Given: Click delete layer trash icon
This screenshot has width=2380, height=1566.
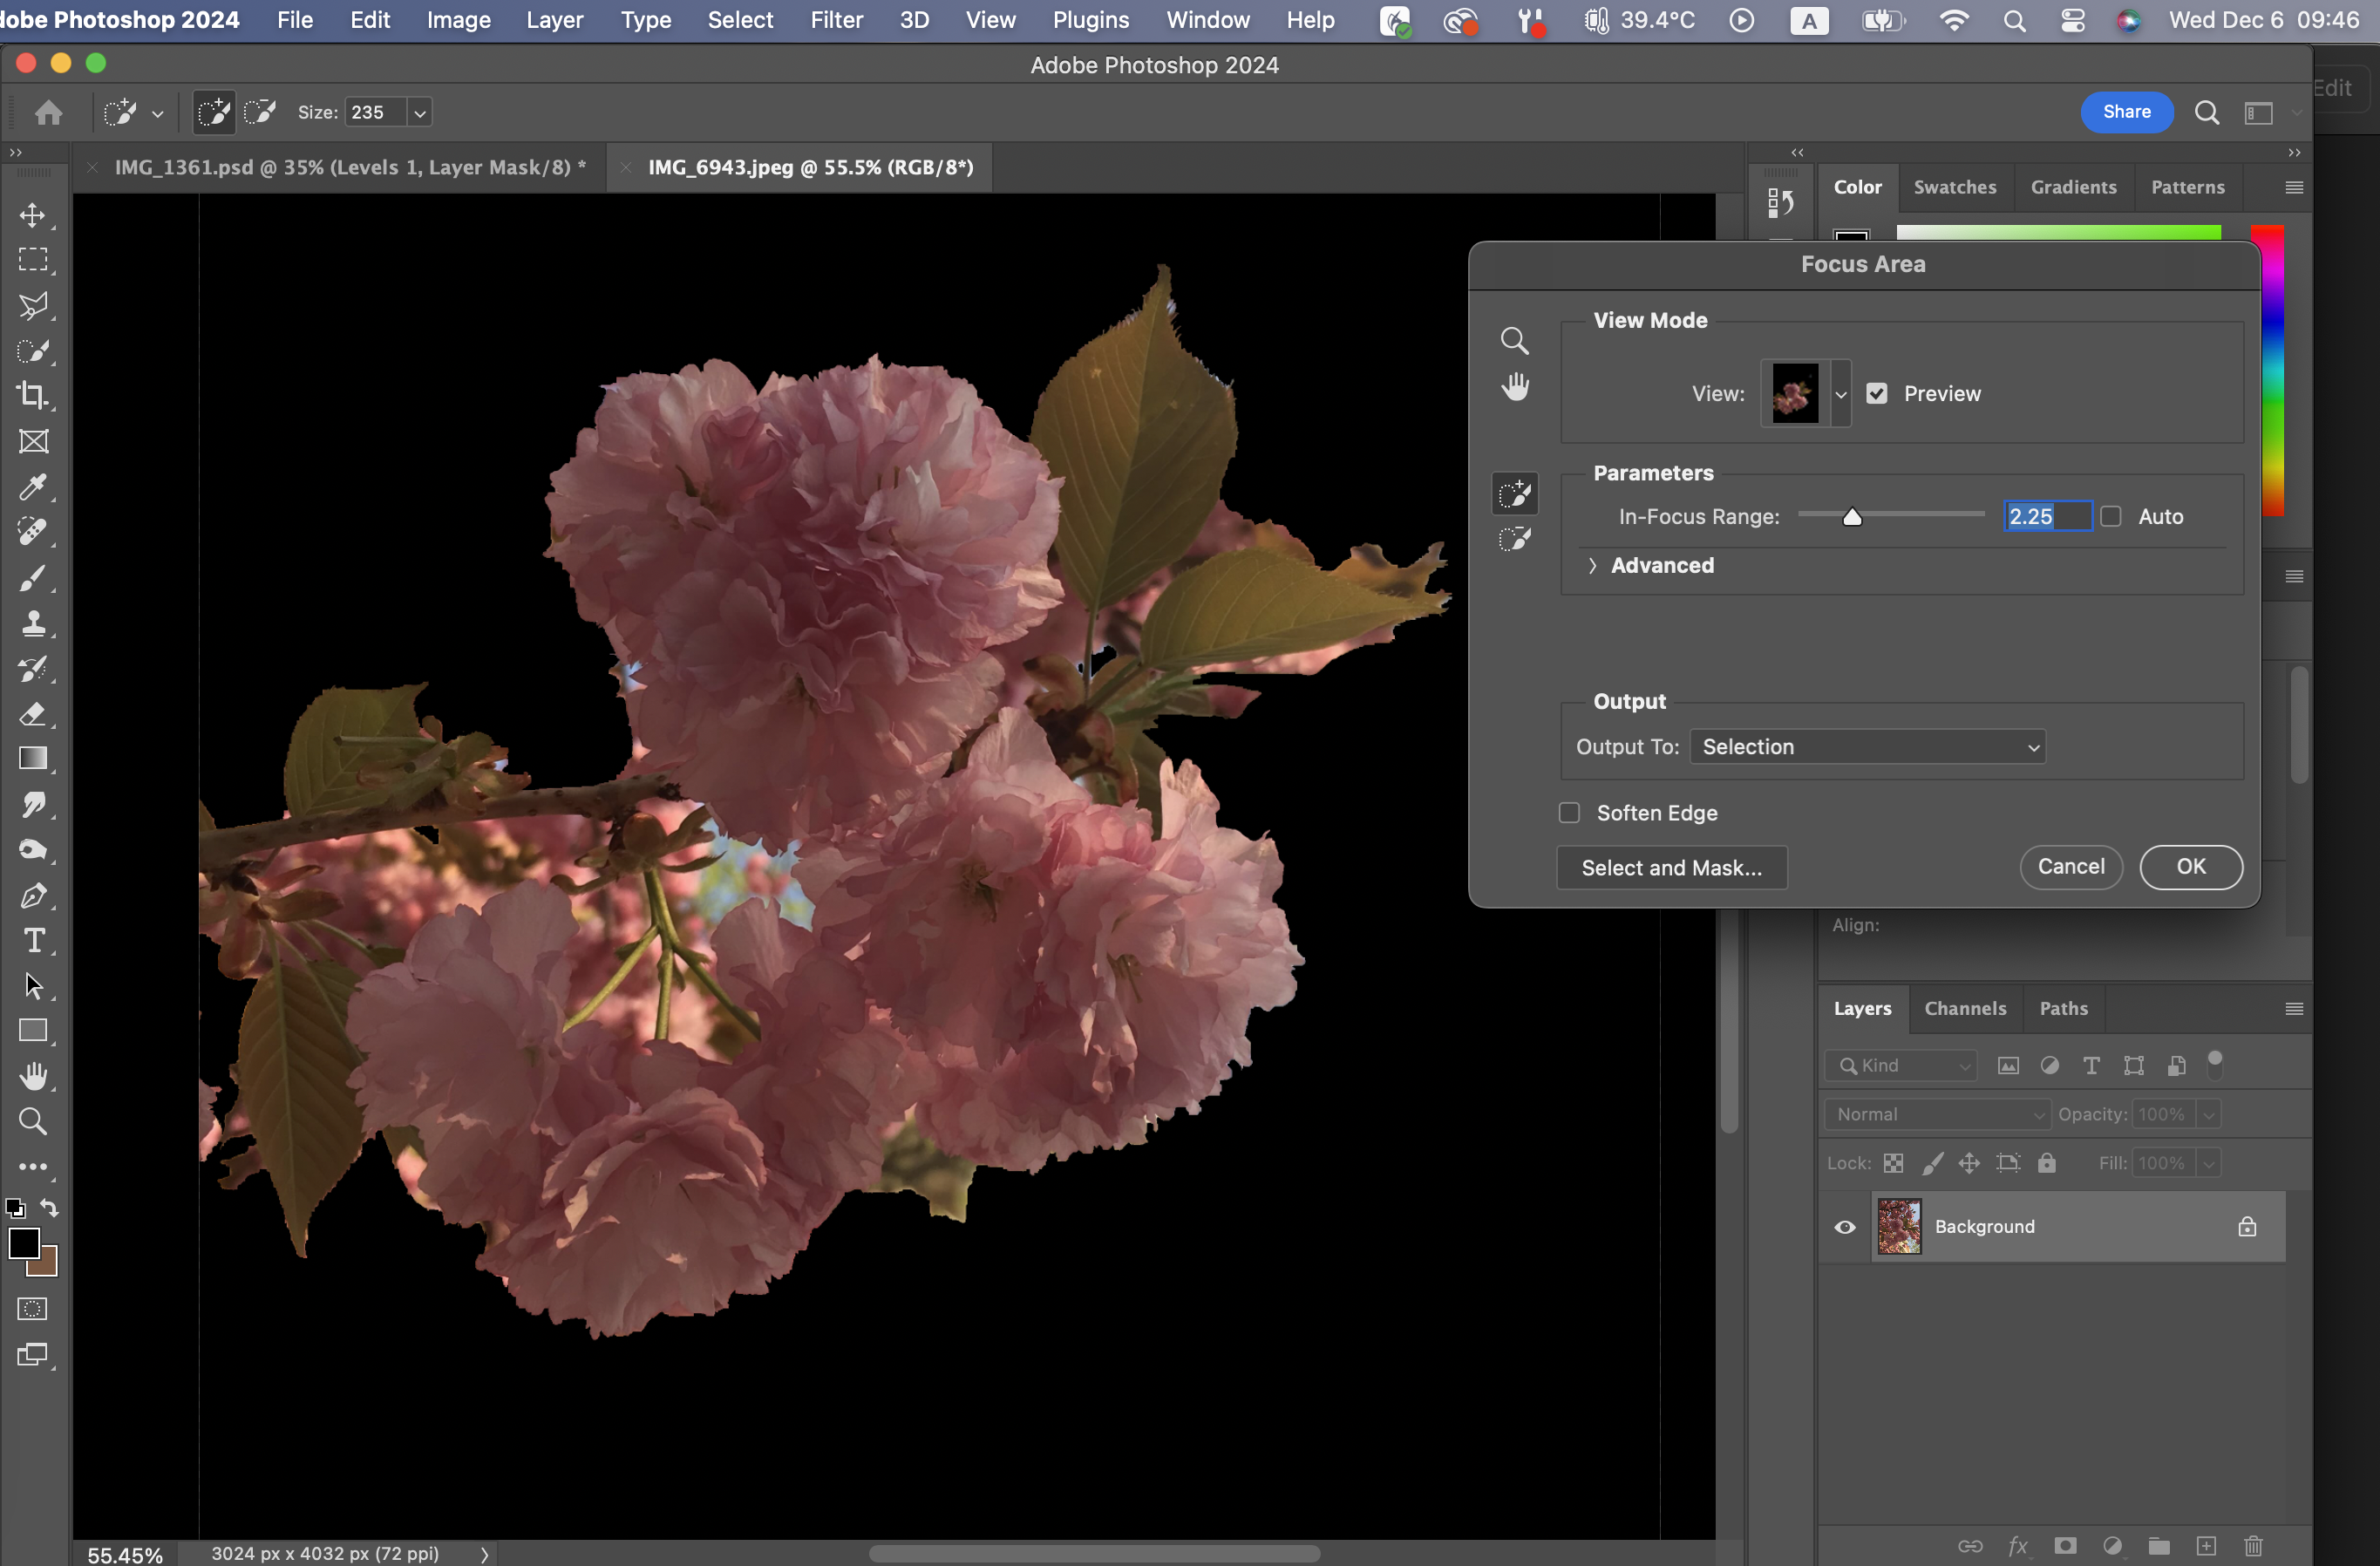Looking at the screenshot, I should [2252, 1545].
